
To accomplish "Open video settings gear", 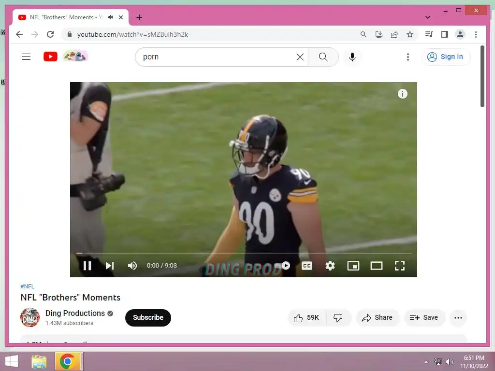I will pyautogui.click(x=330, y=266).
